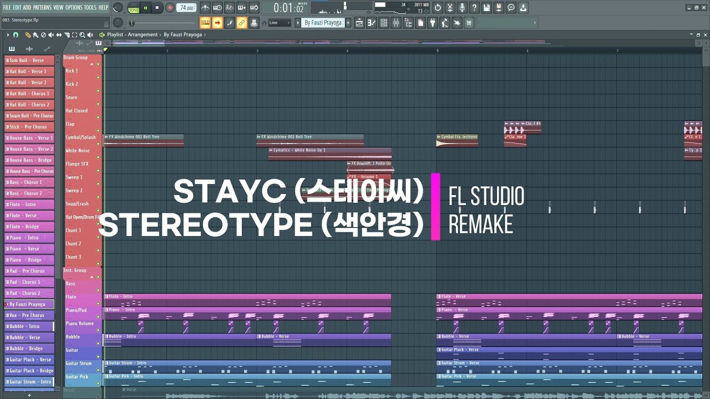710x399 pixels.
Task: Adjust the main pitch knob
Action: [x=118, y=22]
